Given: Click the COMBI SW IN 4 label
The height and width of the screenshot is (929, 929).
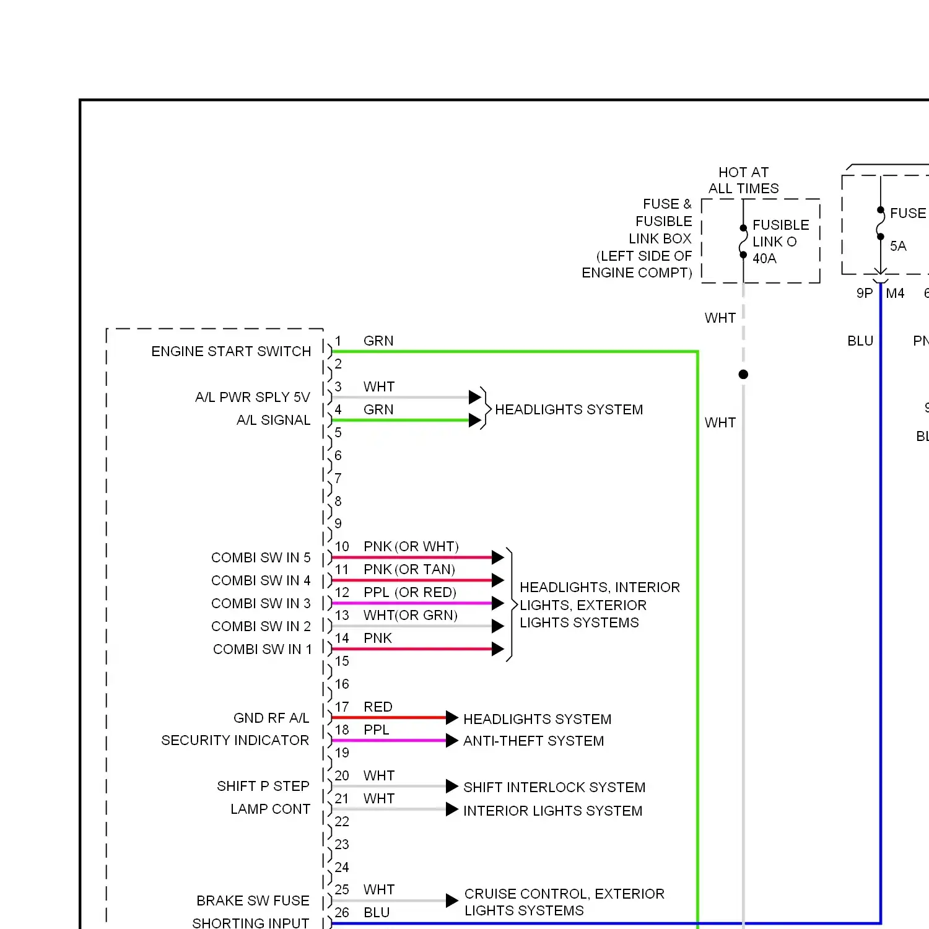Looking at the screenshot, I should tap(261, 581).
